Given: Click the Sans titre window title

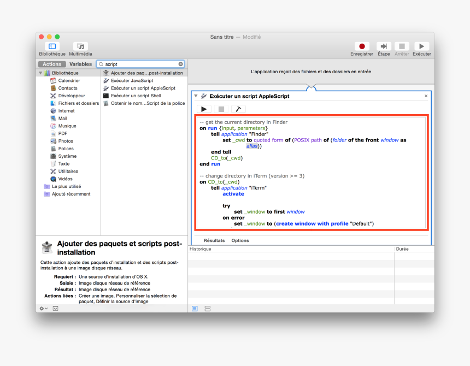Looking at the screenshot, I should click(x=222, y=37).
